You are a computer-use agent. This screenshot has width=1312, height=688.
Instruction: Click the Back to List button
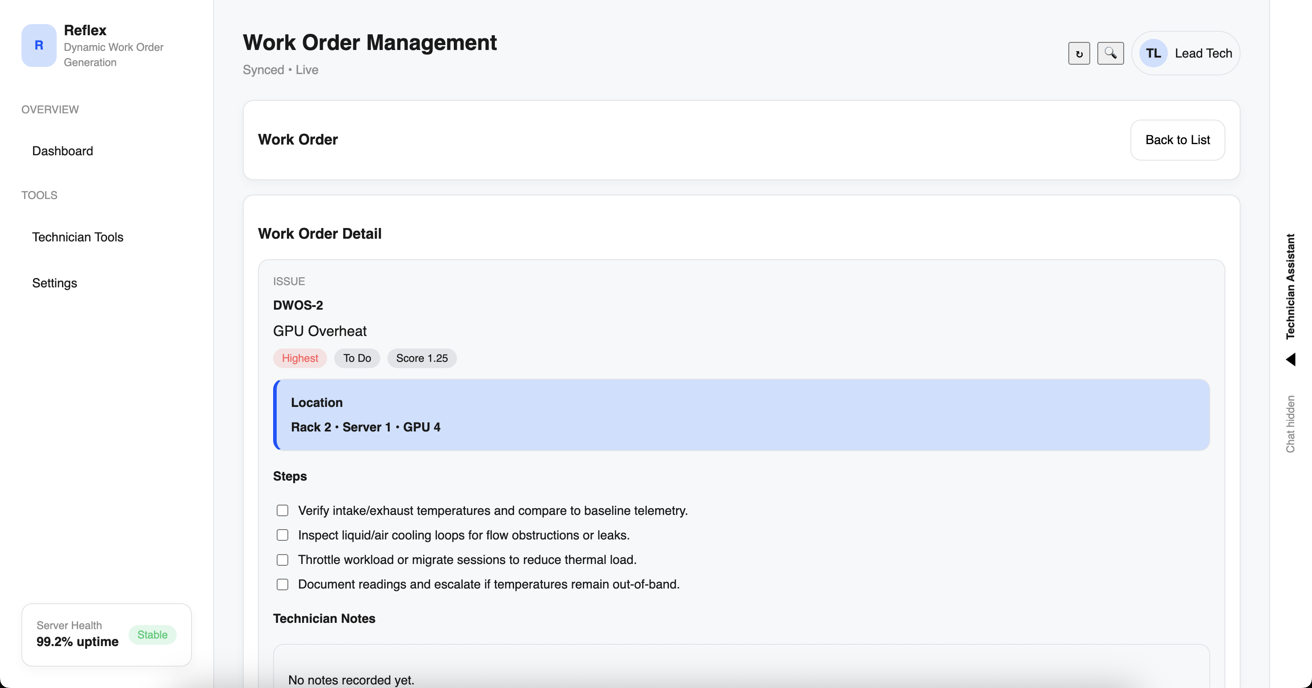pos(1177,140)
